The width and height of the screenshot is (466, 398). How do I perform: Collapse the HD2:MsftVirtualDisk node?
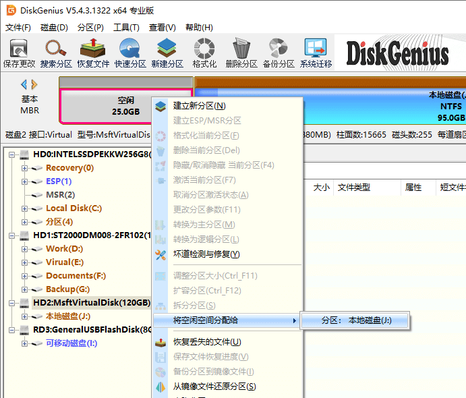click(x=11, y=303)
